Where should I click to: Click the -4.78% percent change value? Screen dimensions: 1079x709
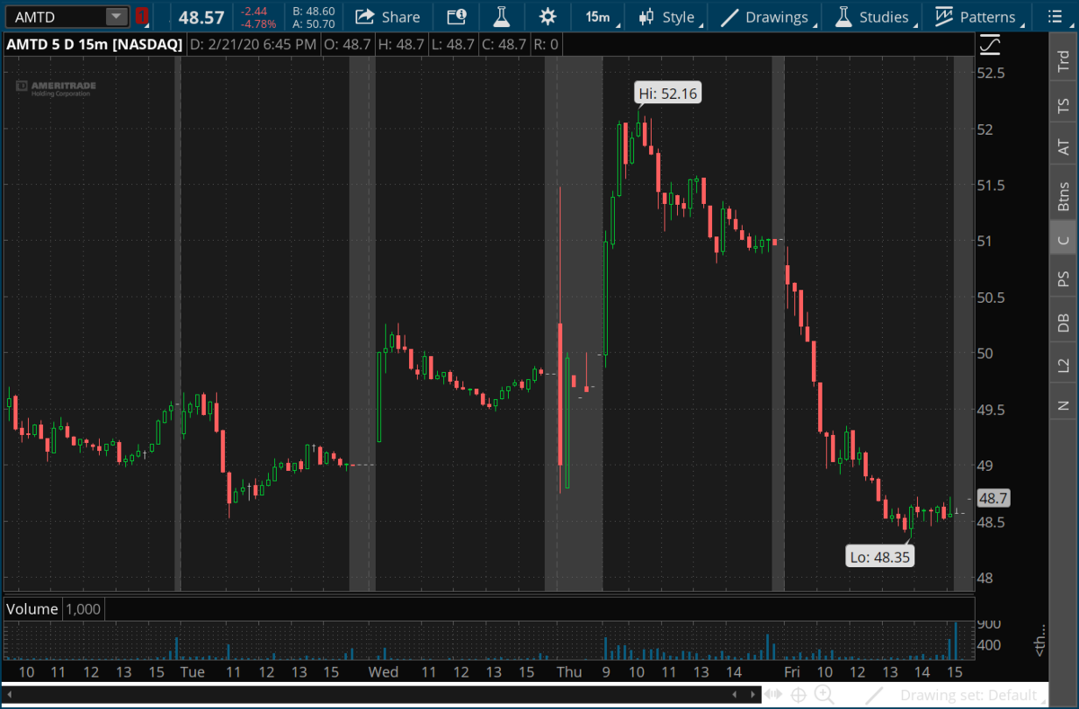pos(259,24)
